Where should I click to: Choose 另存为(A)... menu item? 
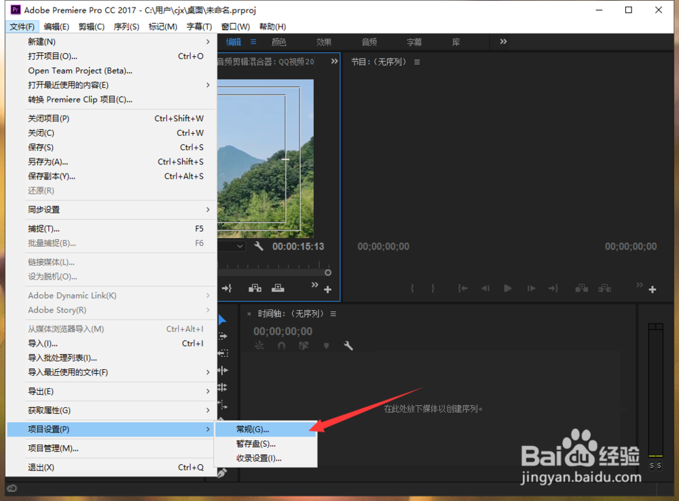click(112, 162)
